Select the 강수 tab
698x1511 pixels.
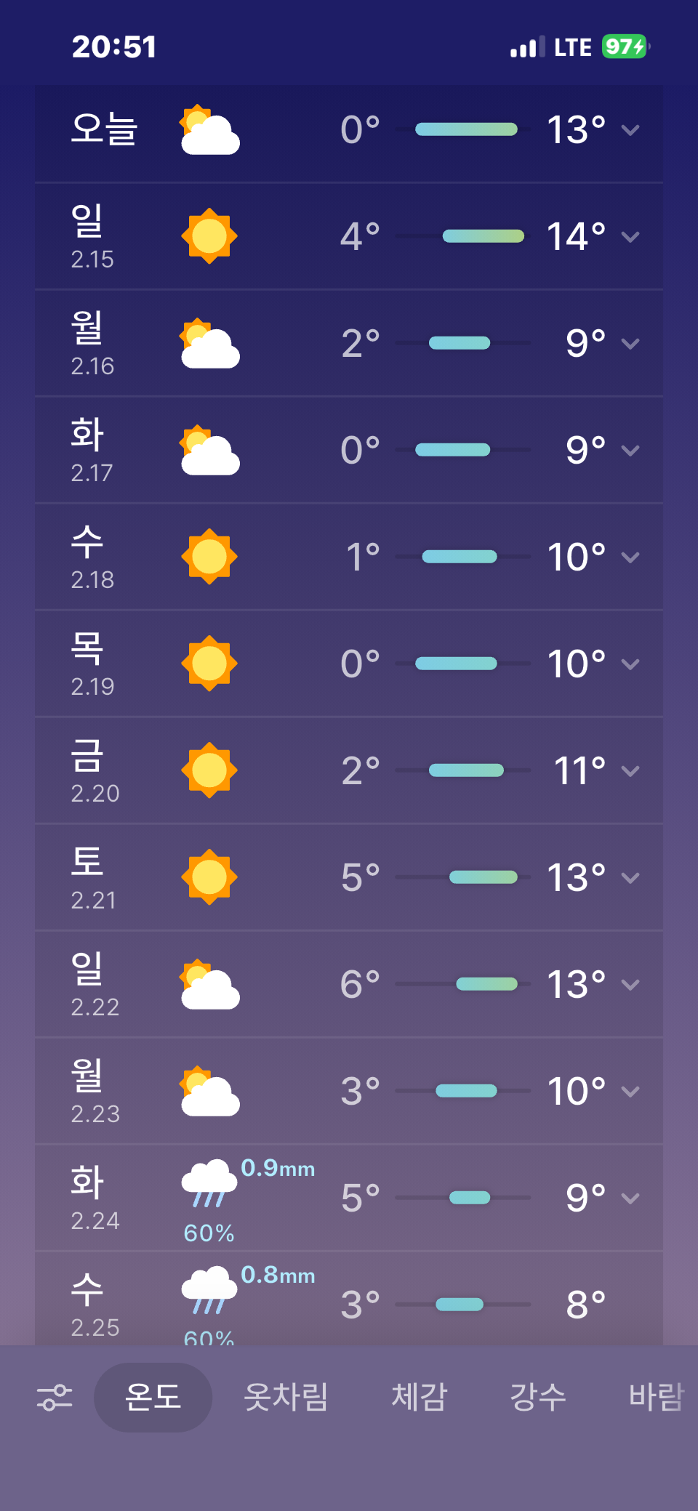click(538, 1397)
